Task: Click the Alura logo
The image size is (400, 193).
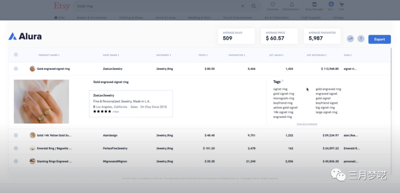Action: (25, 36)
